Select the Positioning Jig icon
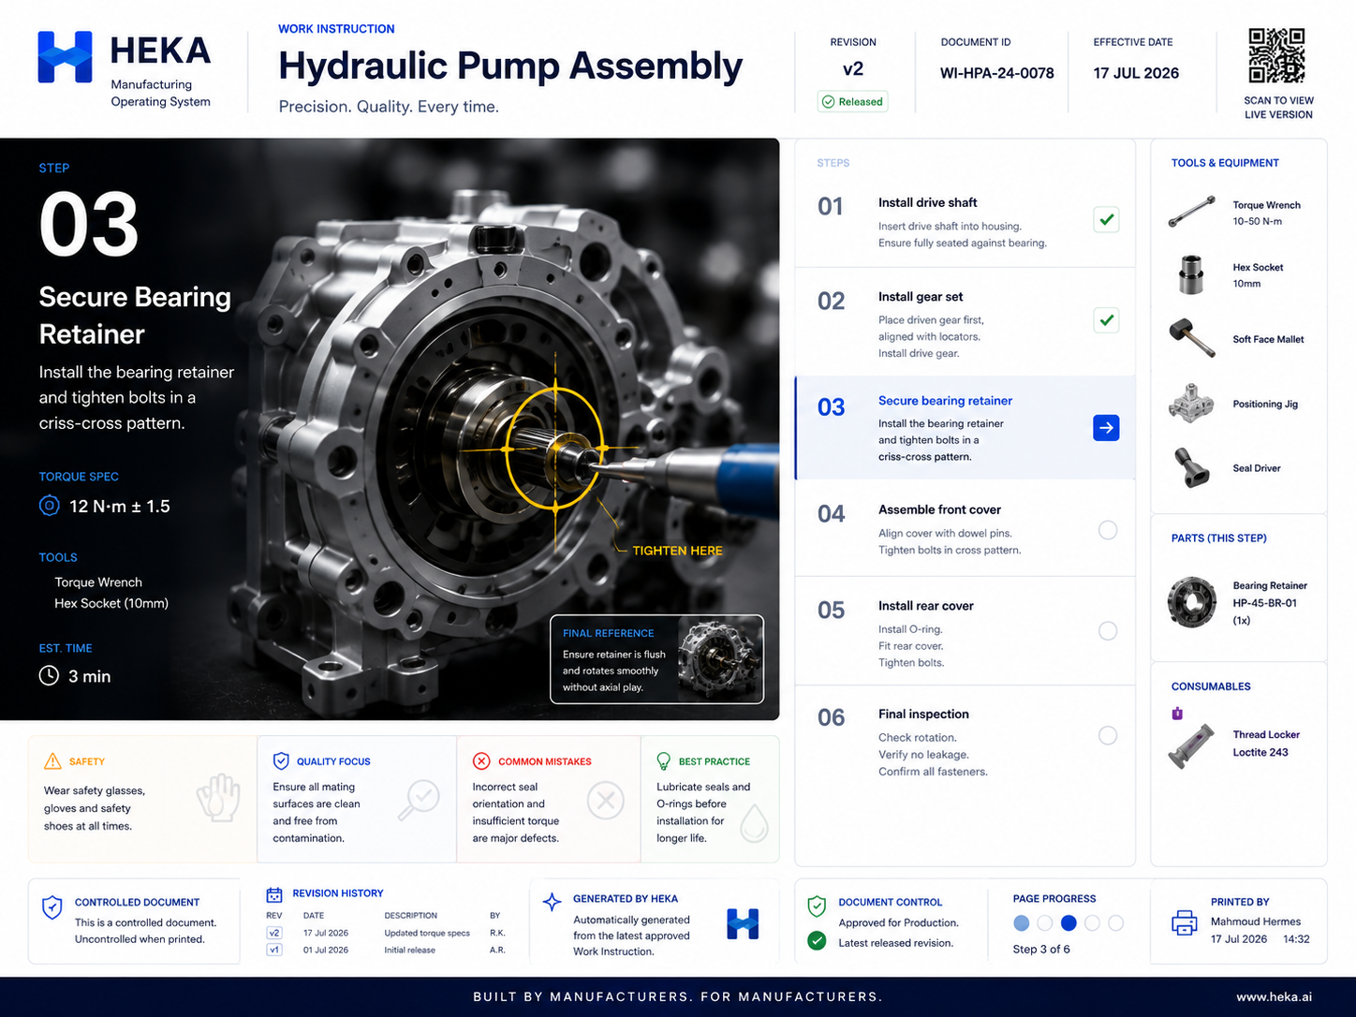 [x=1191, y=403]
